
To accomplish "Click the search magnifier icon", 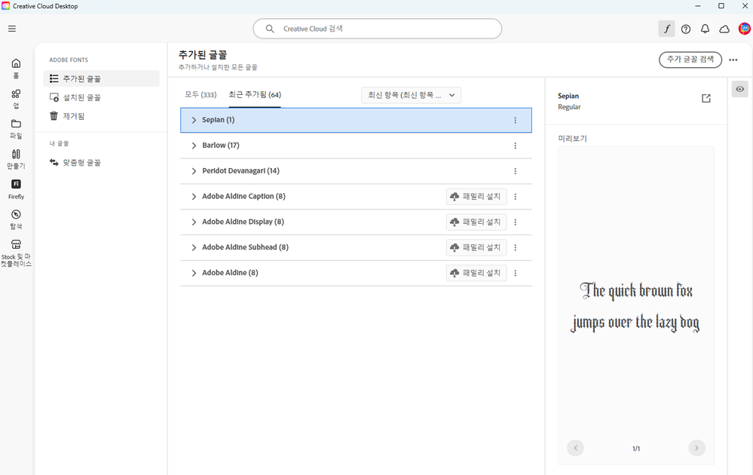I will [270, 29].
